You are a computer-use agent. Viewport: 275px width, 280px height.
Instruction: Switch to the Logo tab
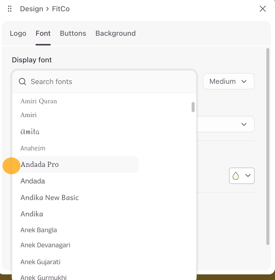point(18,33)
